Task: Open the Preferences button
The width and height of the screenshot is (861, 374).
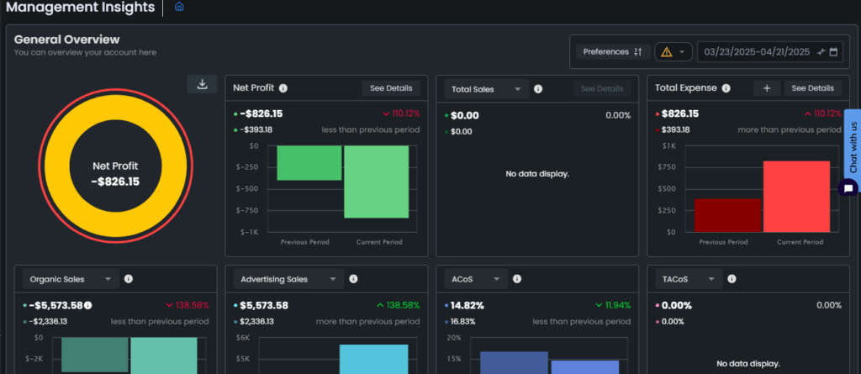Action: pos(613,51)
